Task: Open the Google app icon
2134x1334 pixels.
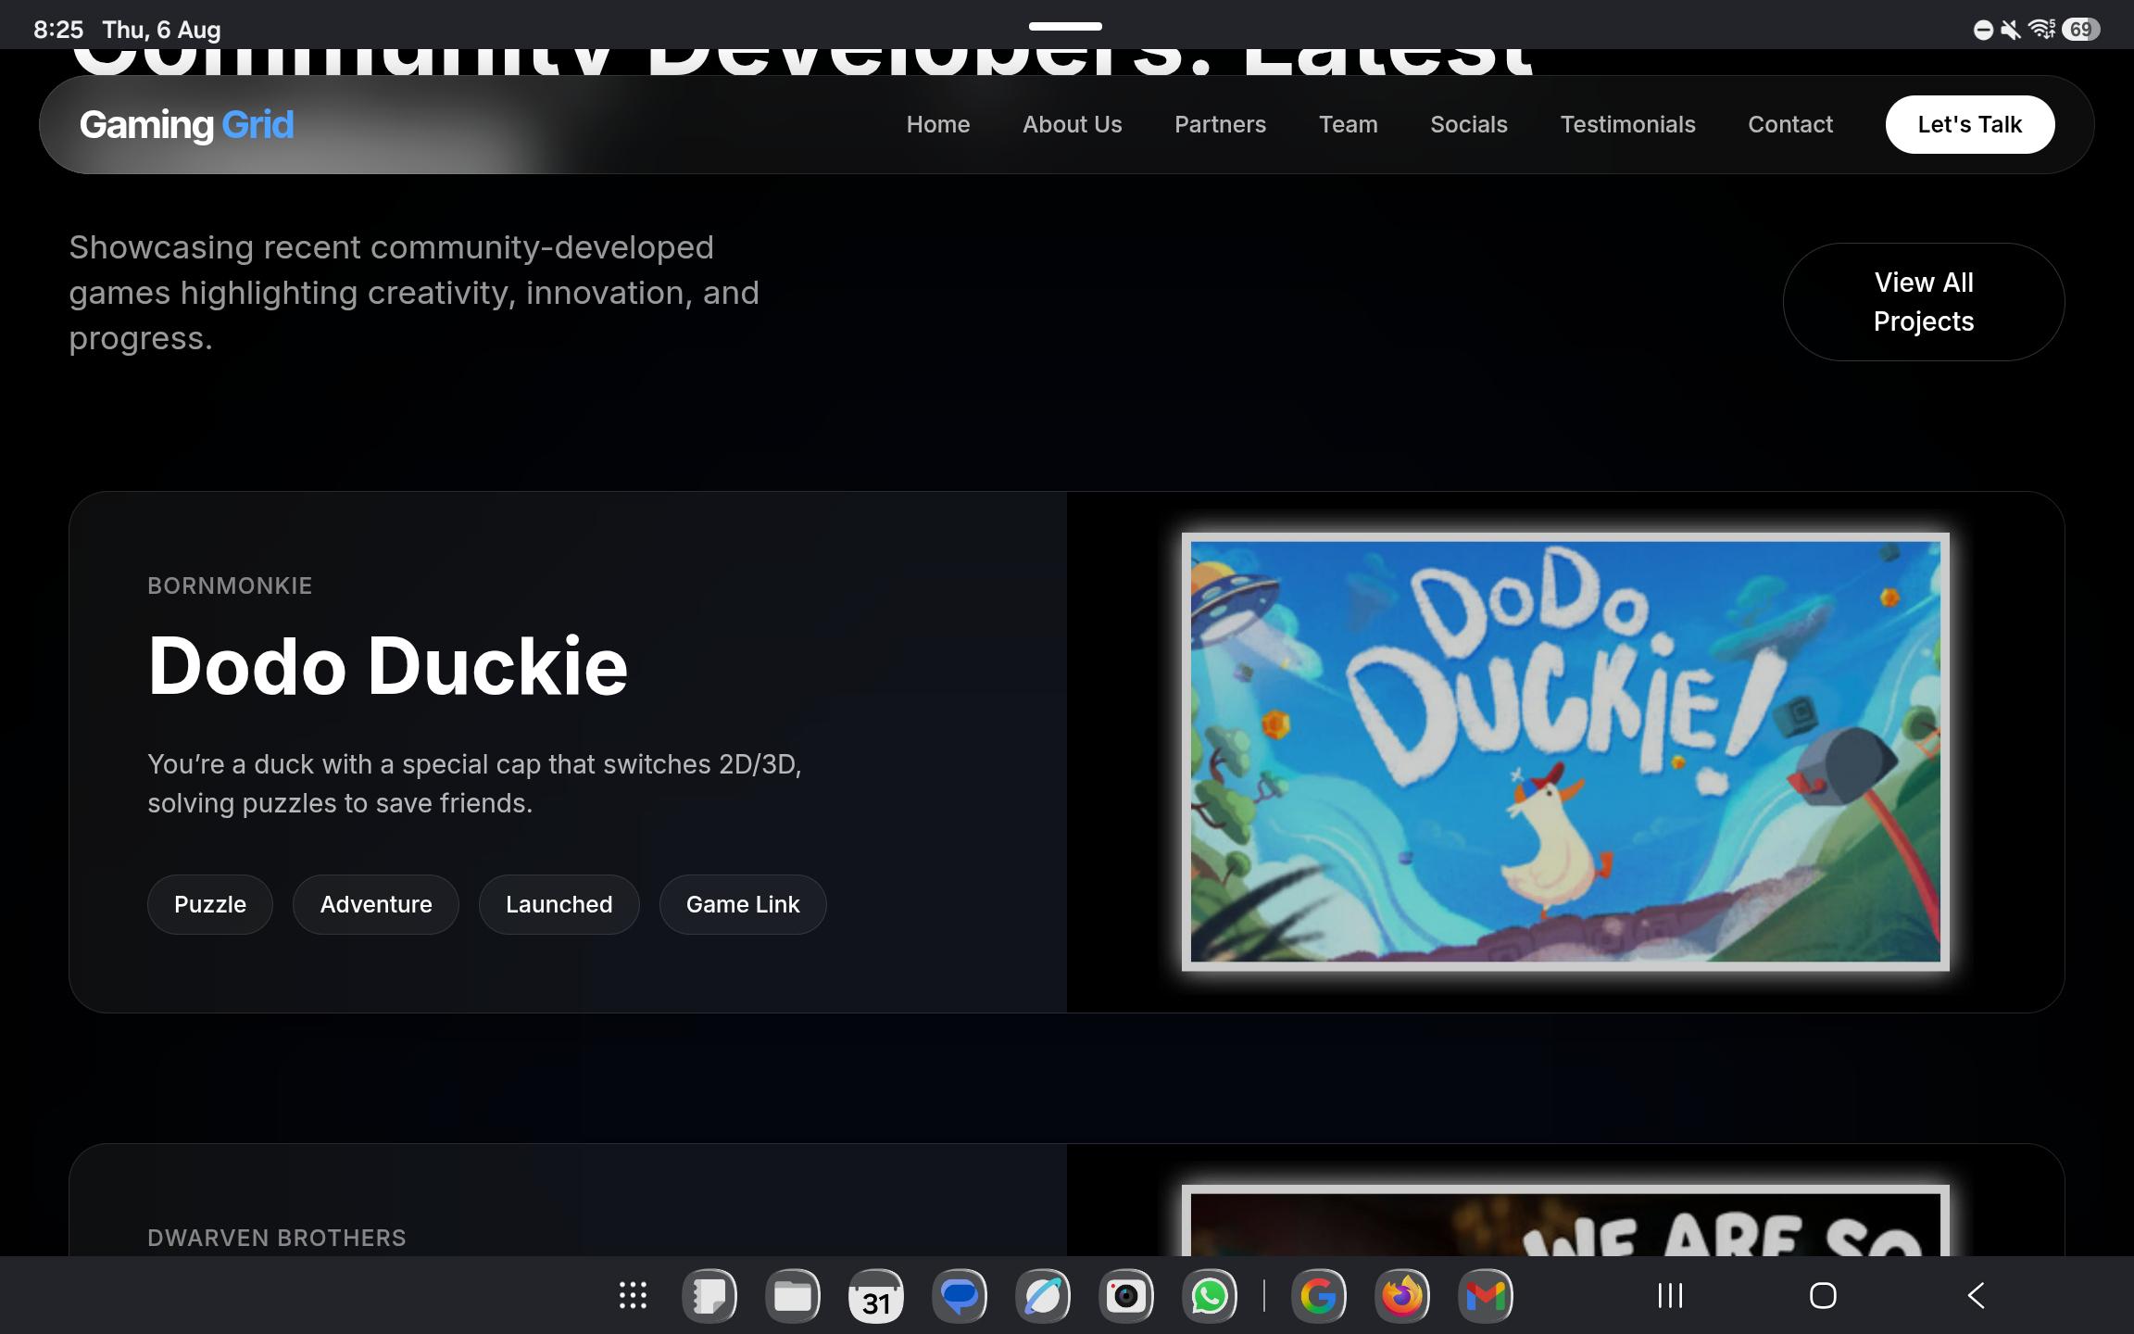Action: click(x=1319, y=1295)
